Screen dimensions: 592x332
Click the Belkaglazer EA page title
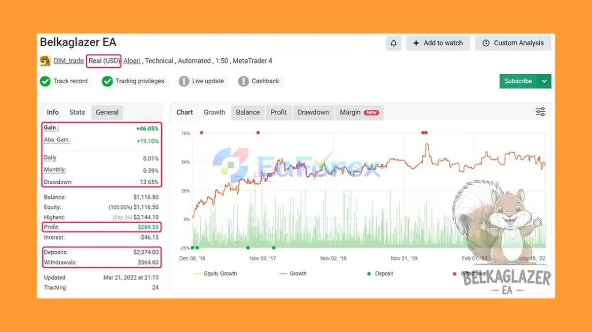78,42
